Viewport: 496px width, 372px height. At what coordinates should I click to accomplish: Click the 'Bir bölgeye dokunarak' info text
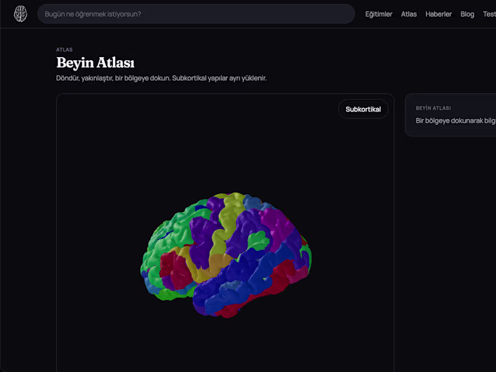pos(456,120)
